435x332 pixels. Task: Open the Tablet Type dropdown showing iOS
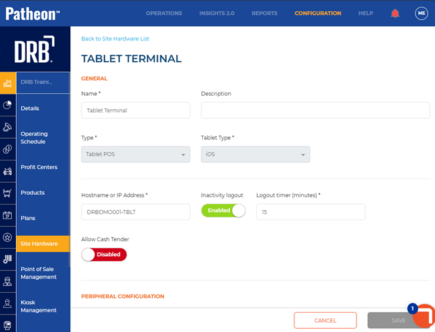256,154
